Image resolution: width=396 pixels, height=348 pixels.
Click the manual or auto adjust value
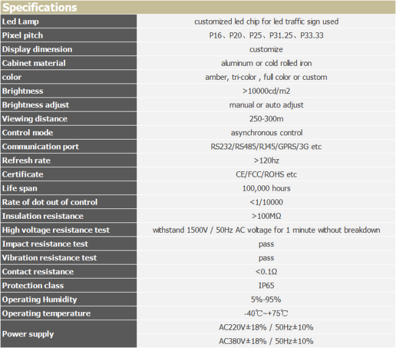click(266, 105)
